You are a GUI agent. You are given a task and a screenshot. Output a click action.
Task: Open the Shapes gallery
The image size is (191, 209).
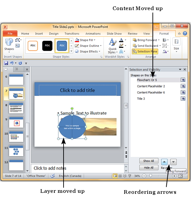click(x=9, y=45)
